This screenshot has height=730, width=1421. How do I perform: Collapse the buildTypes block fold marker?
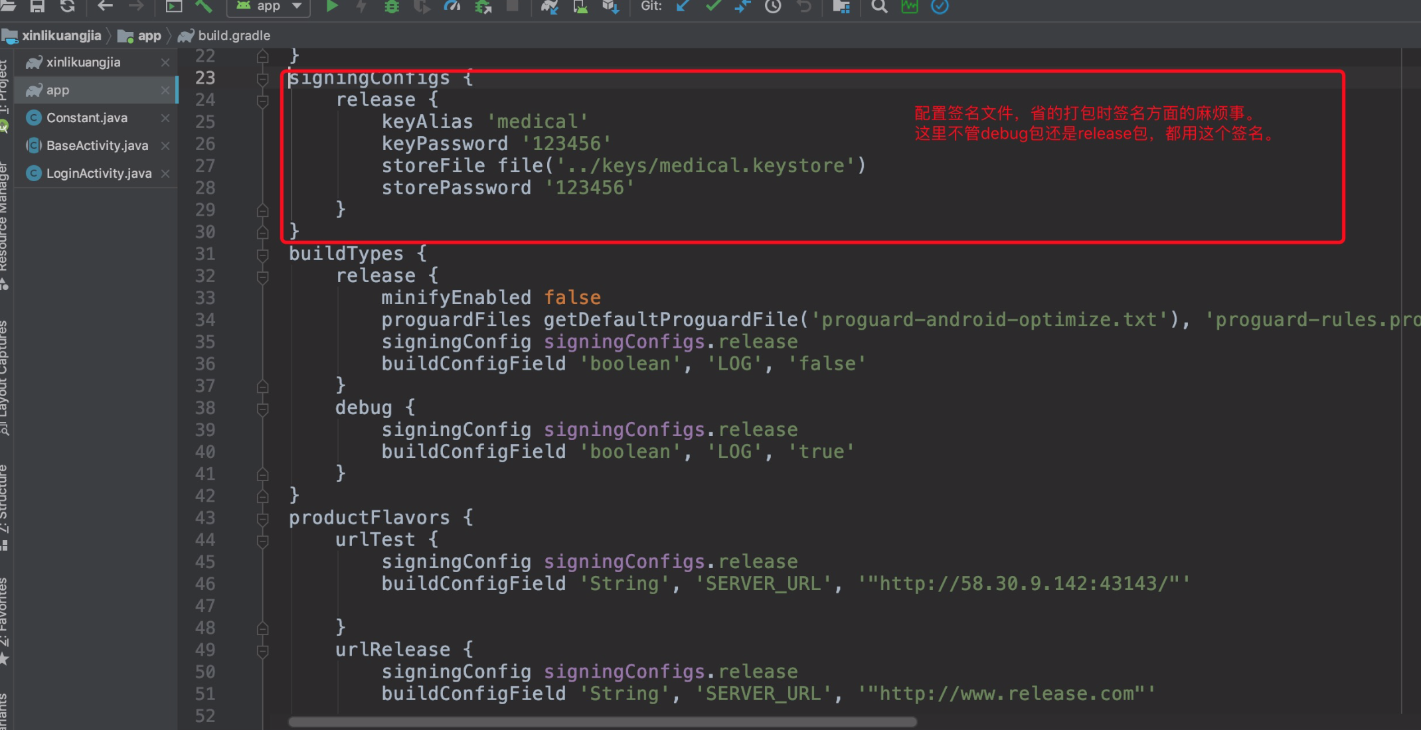263,255
